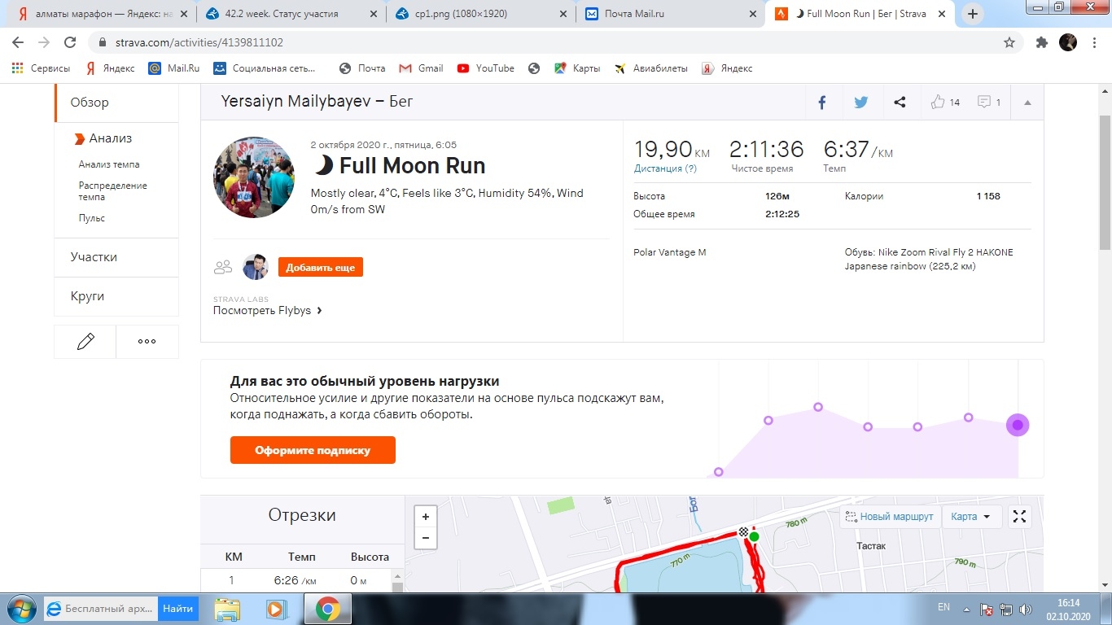Screen dimensions: 1112x625
Task: Zoom out on the map
Action: [x=426, y=538]
